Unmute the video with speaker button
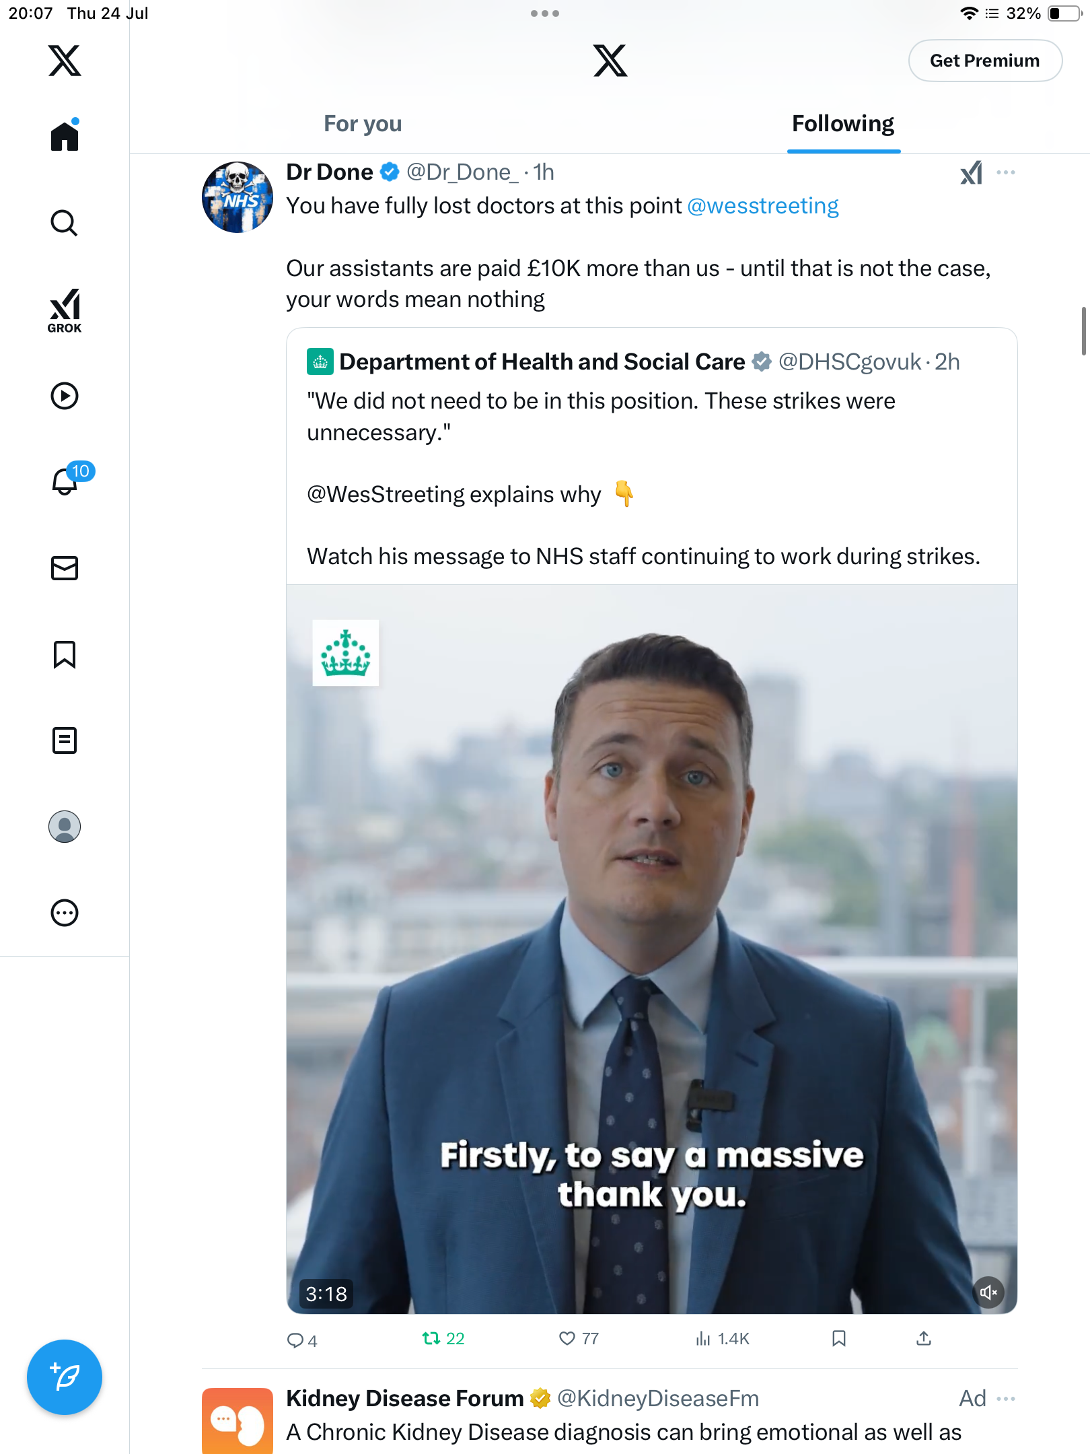The height and width of the screenshot is (1454, 1090). (x=988, y=1292)
